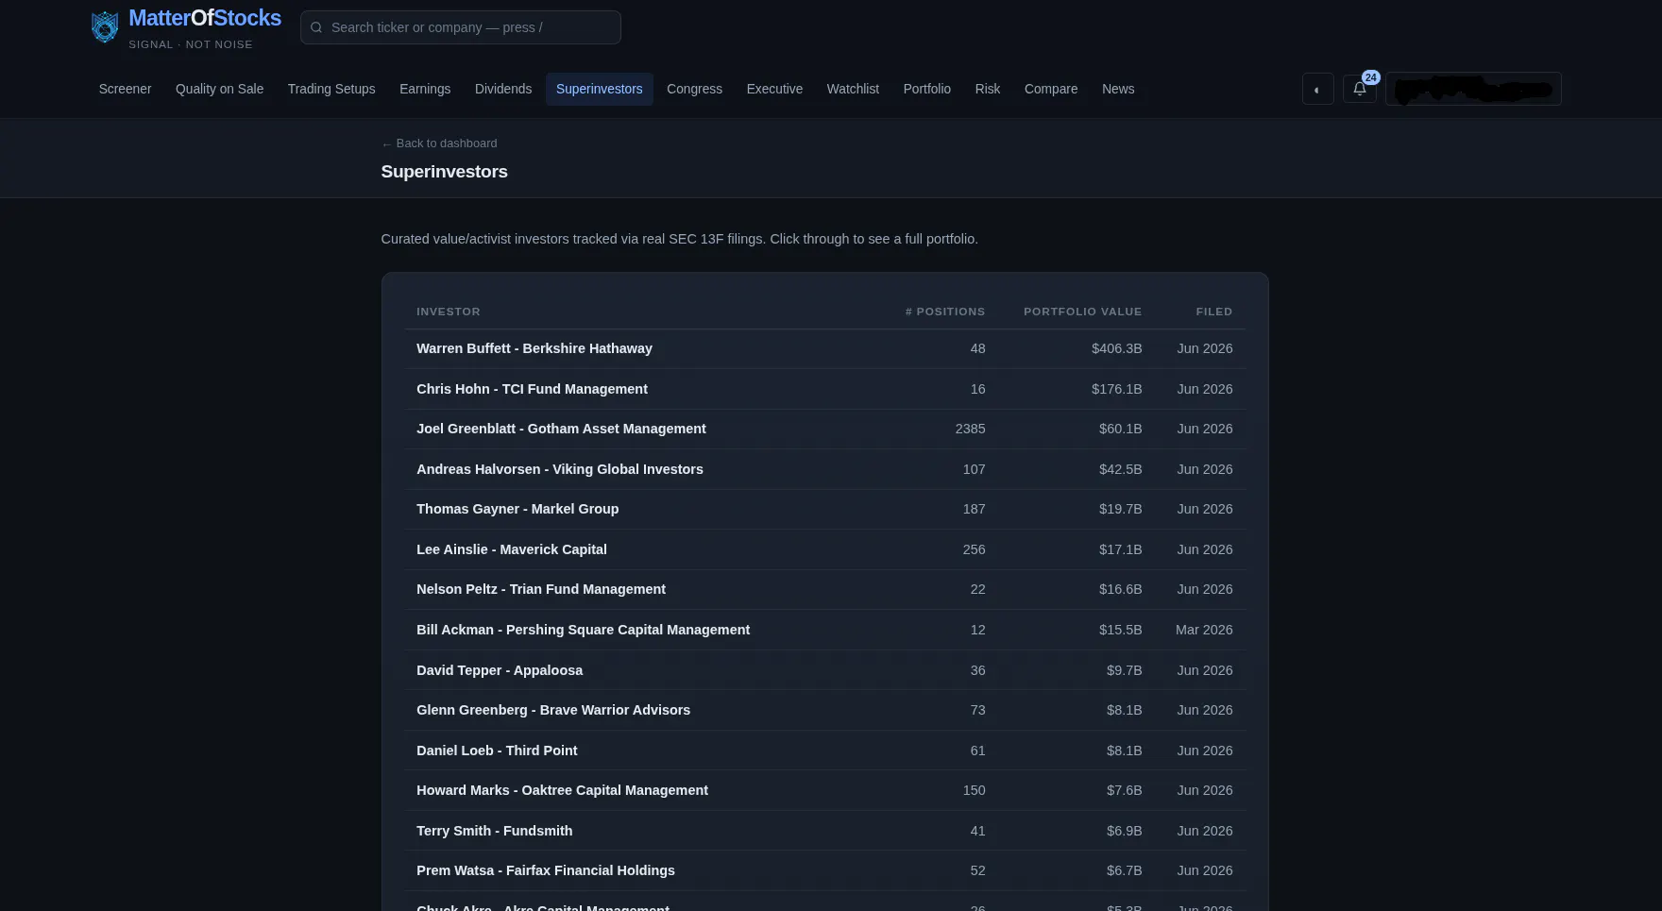Viewport: 1662px width, 911px height.
Task: Go to the Executive tab
Action: (774, 89)
